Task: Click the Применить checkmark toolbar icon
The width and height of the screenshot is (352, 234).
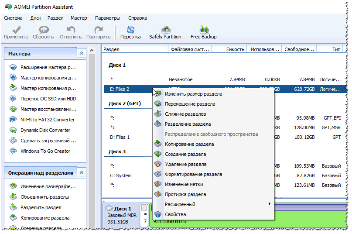Action: click(16, 30)
